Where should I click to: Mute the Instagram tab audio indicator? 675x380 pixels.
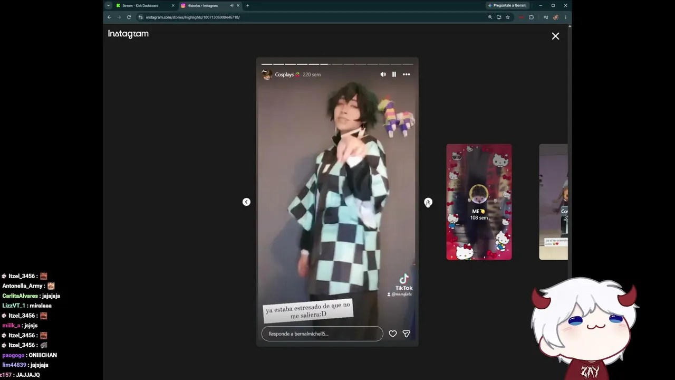[232, 6]
